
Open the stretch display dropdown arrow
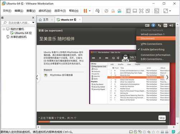pos(170,11)
